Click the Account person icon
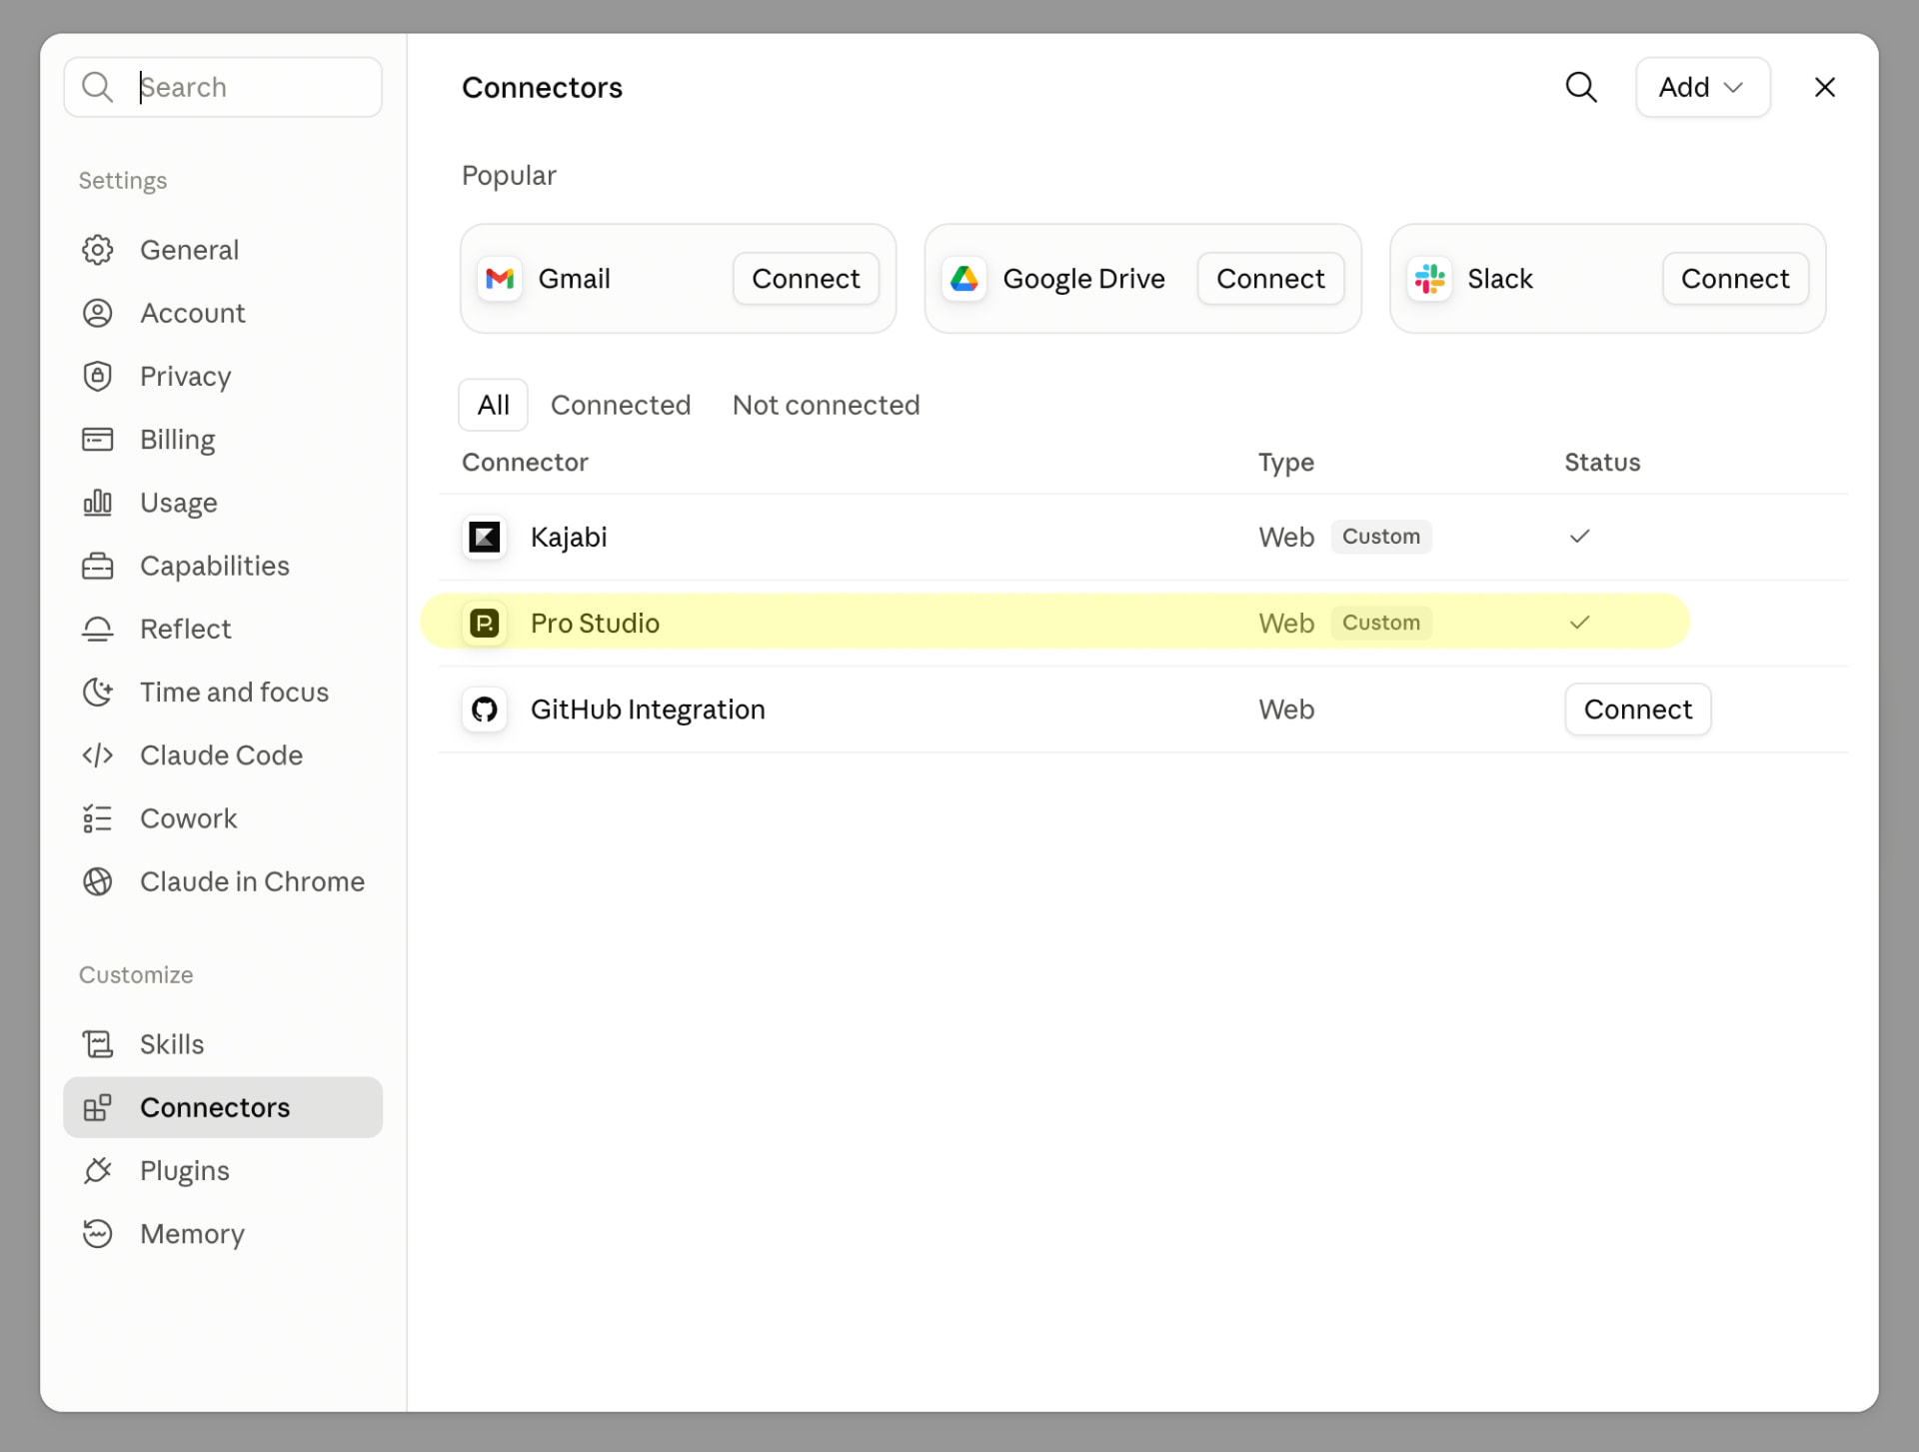This screenshot has height=1452, width=1919. [97, 313]
